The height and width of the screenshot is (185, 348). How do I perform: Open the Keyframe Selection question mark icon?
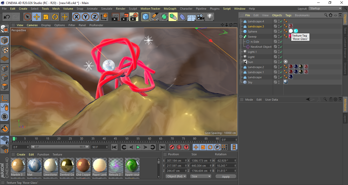tap(186, 147)
